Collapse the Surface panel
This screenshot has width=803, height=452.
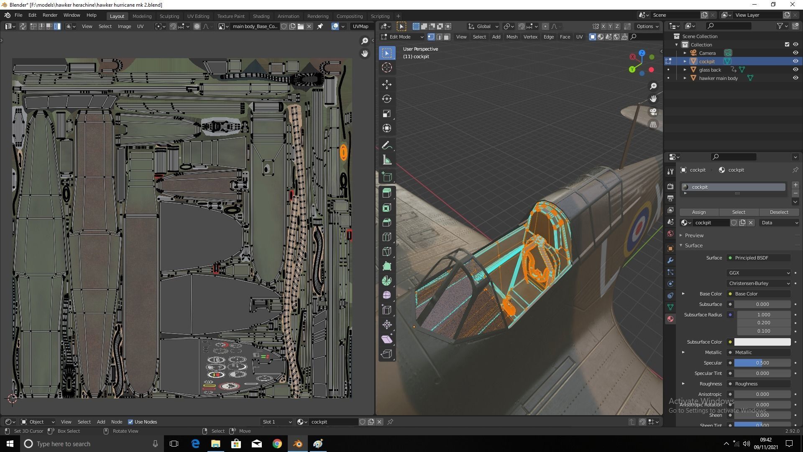pos(693,246)
